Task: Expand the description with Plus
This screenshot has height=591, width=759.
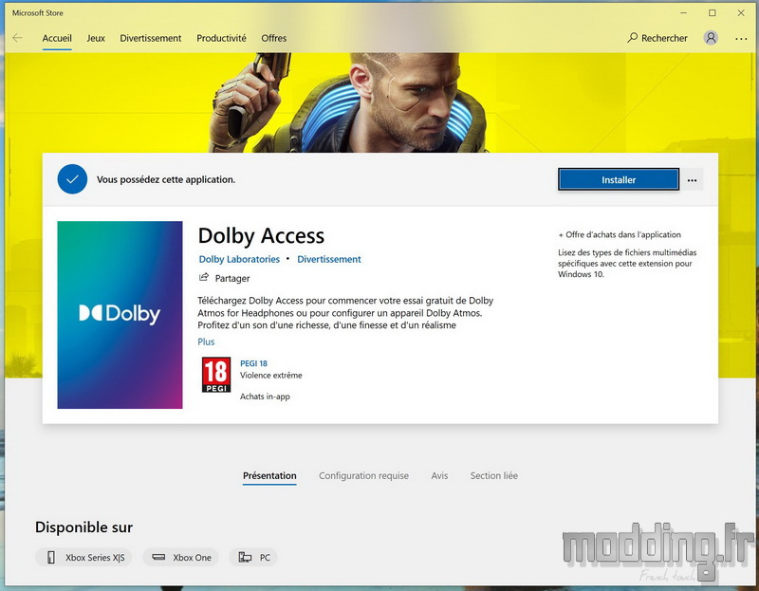Action: pyautogui.click(x=206, y=342)
